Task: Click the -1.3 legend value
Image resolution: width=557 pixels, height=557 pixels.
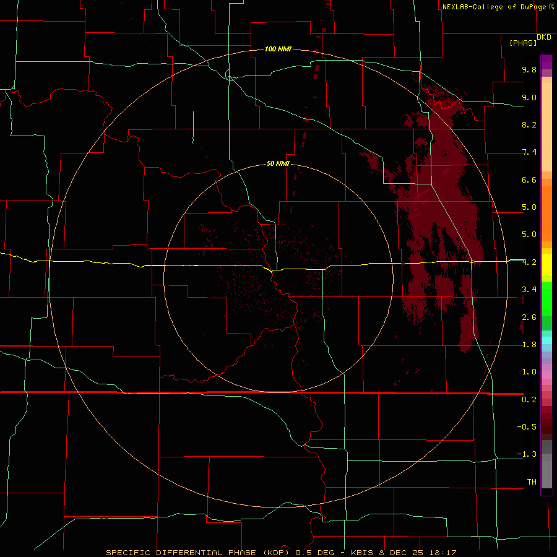Action: 527,454
